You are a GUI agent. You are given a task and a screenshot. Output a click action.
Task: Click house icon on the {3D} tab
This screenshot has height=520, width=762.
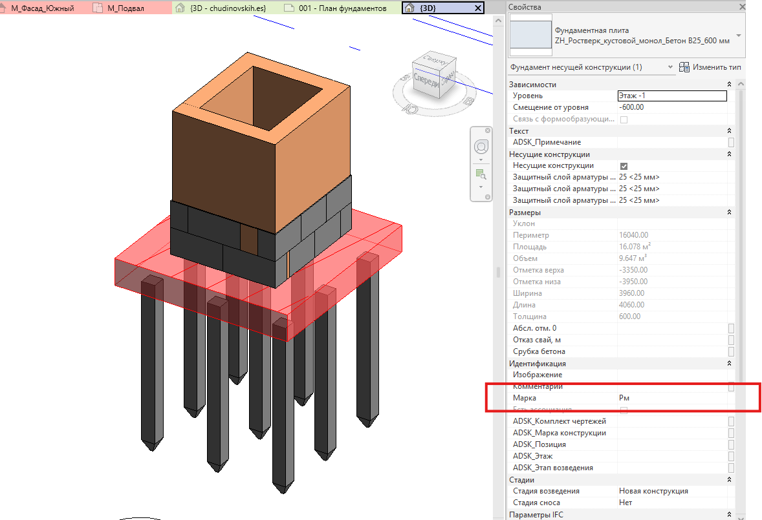(409, 8)
